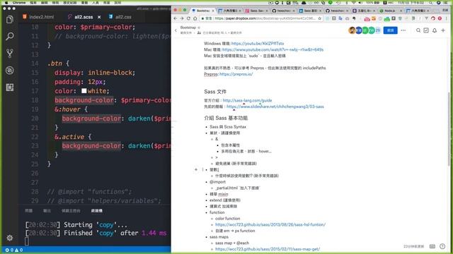
Task: Open the help question mark icon
Action: coord(442,246)
